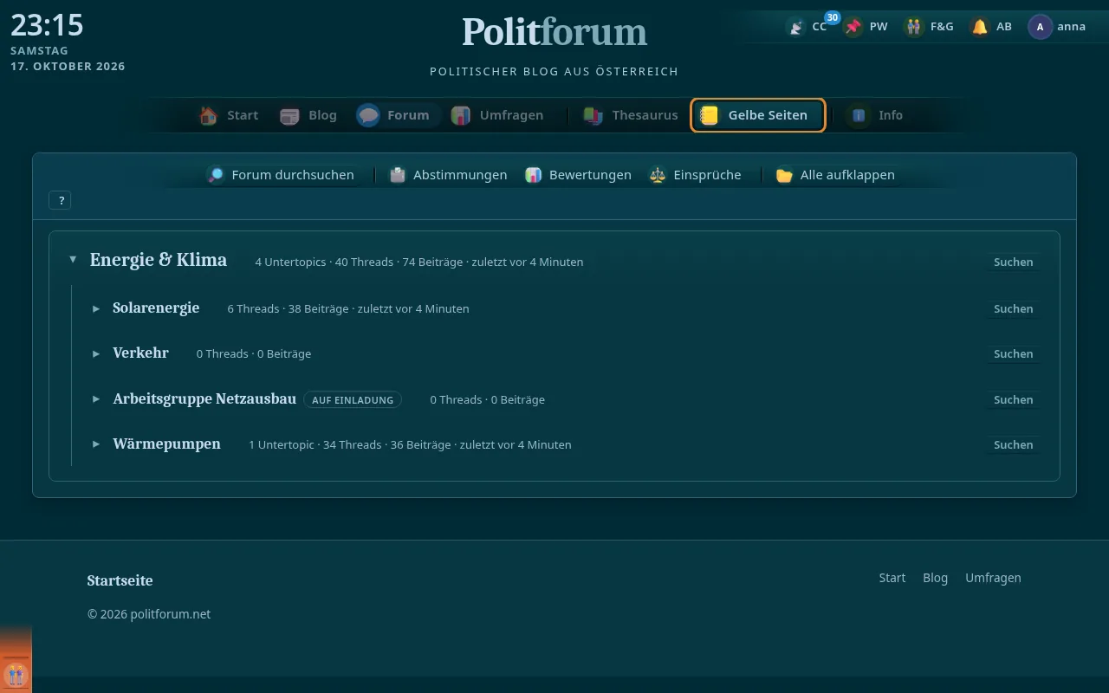Viewport: 1109px width, 693px height.
Task: Click Suchen in the Energie & Klima row
Action: pos(1013,262)
